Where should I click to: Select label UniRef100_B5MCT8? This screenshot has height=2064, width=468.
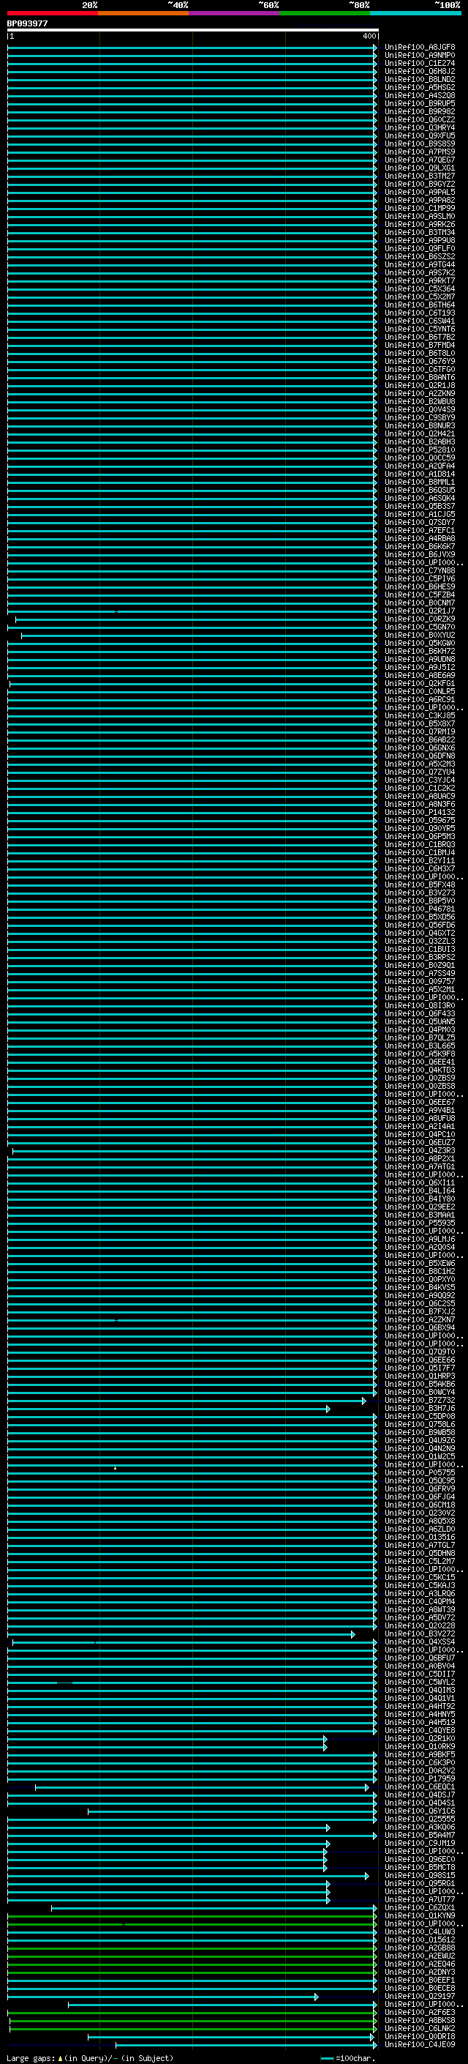pyautogui.click(x=420, y=1867)
